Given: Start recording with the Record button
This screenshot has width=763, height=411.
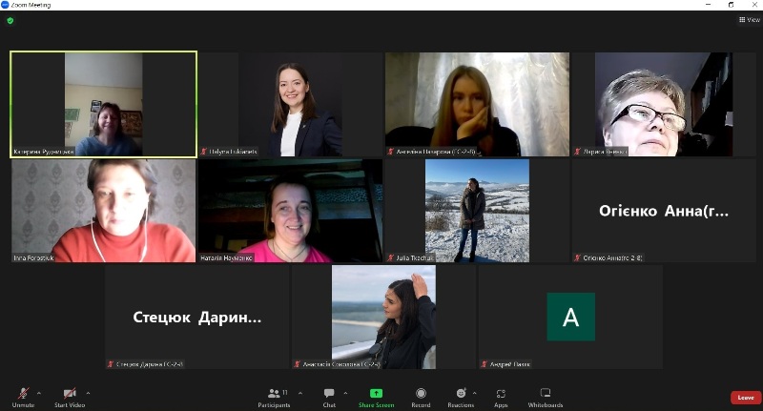Looking at the screenshot, I should tap(421, 397).
